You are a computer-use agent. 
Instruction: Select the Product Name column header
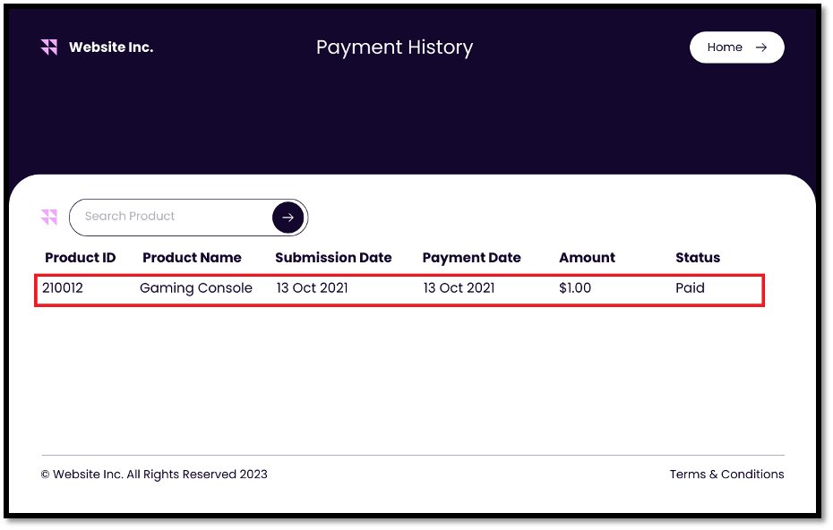pyautogui.click(x=192, y=258)
